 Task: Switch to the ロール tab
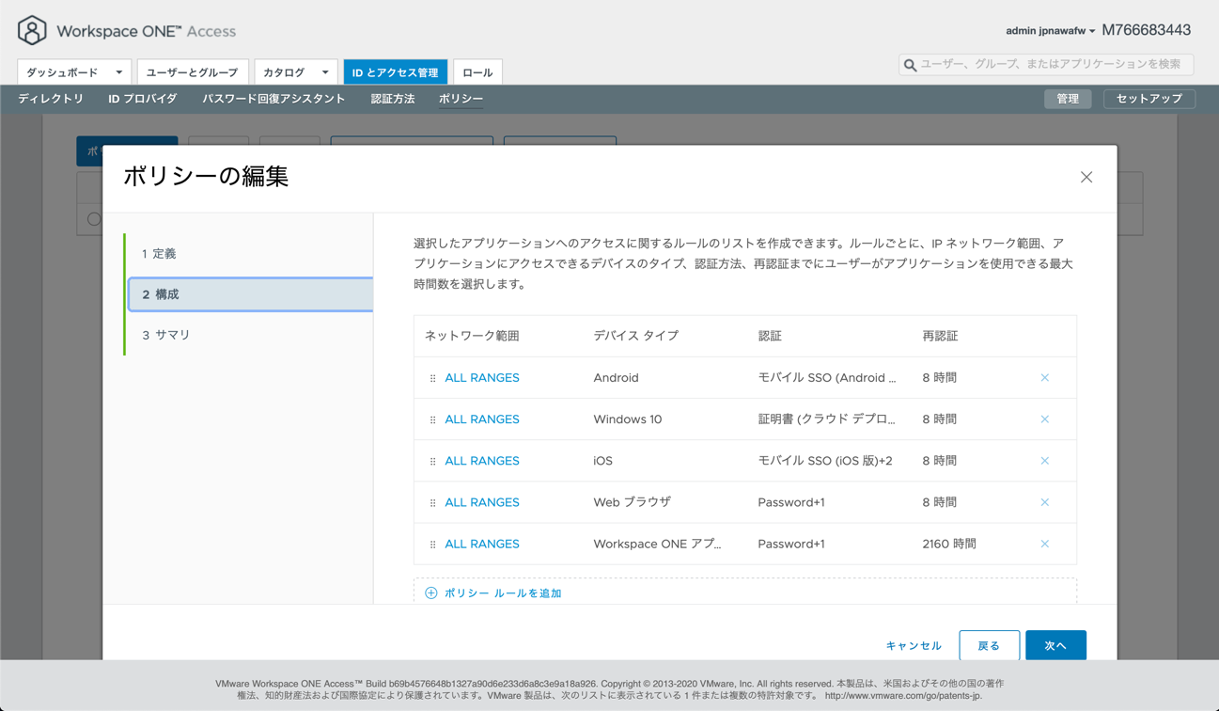click(x=477, y=72)
